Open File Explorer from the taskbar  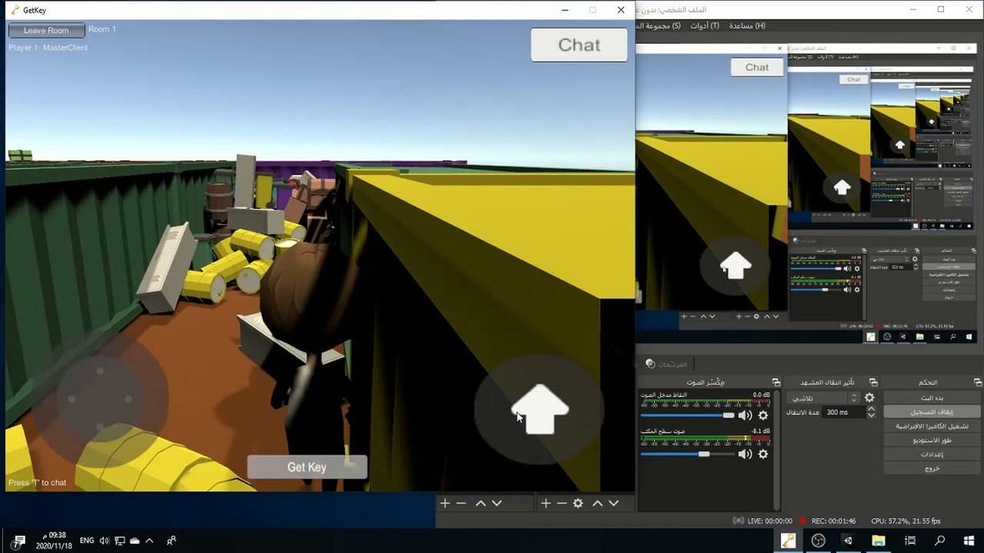coord(879,541)
